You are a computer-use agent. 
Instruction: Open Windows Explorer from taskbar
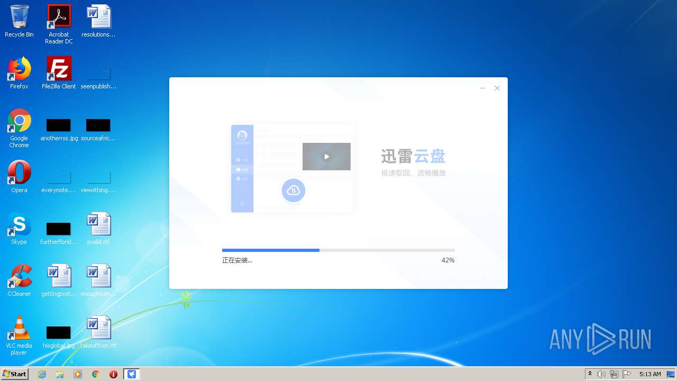[60, 374]
